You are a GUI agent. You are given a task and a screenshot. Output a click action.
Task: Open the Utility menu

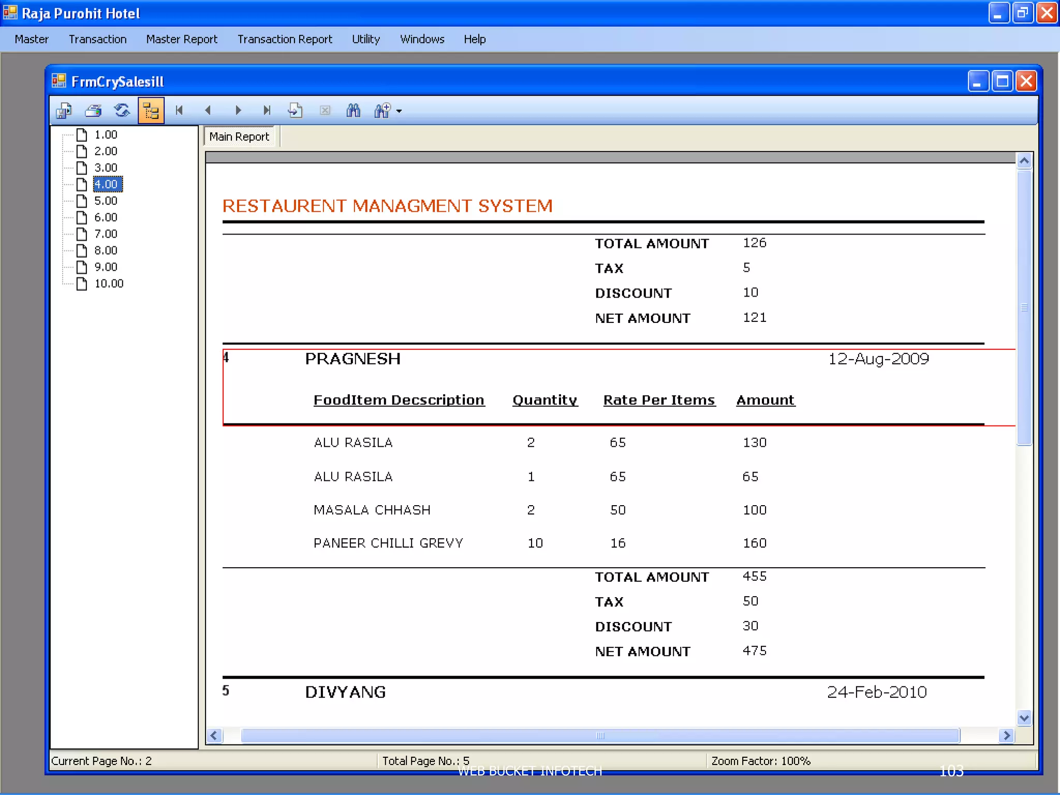tap(366, 39)
